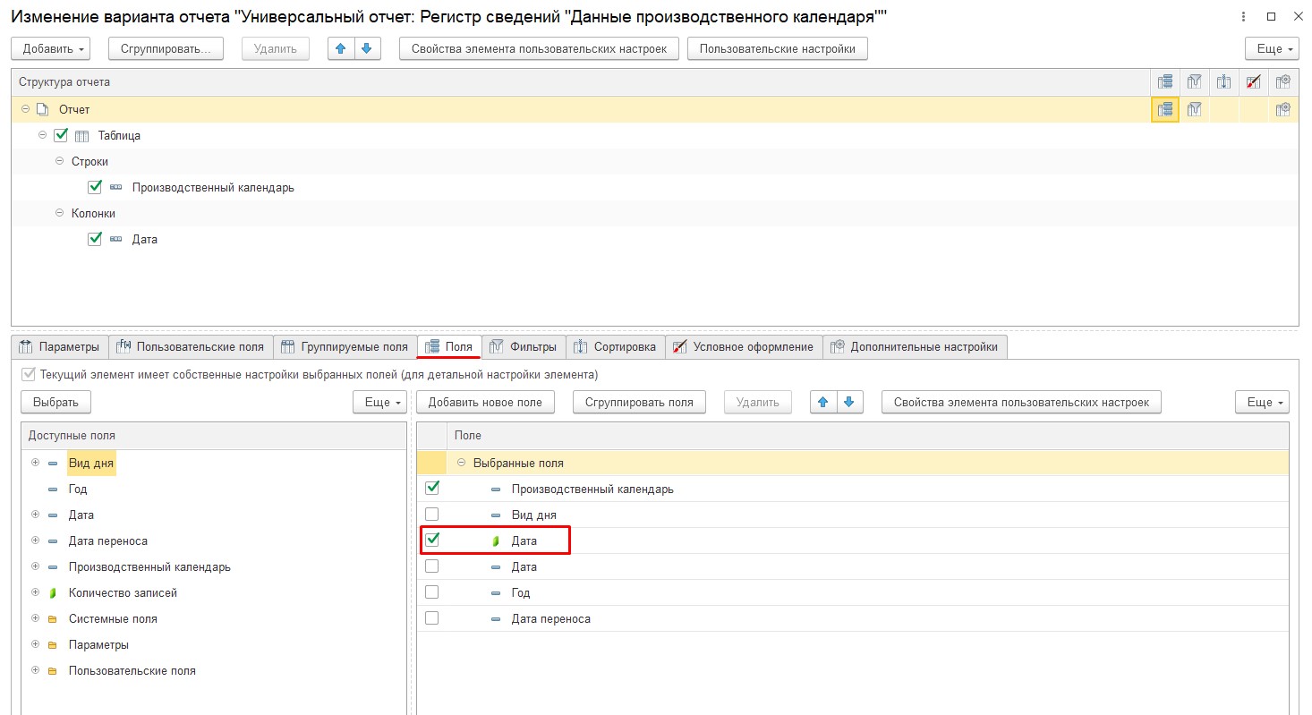Click filter icon in Отчет row

click(x=1194, y=109)
